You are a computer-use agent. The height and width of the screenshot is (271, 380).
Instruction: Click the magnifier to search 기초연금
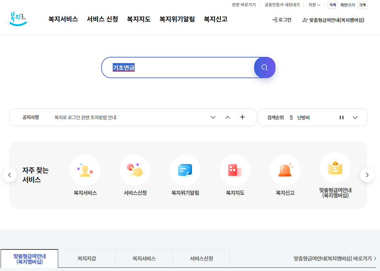pyautogui.click(x=265, y=67)
